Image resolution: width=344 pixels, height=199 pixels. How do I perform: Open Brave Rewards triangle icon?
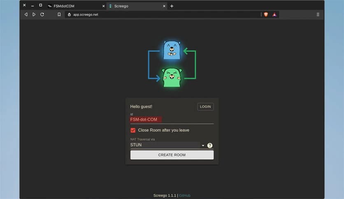(x=274, y=14)
